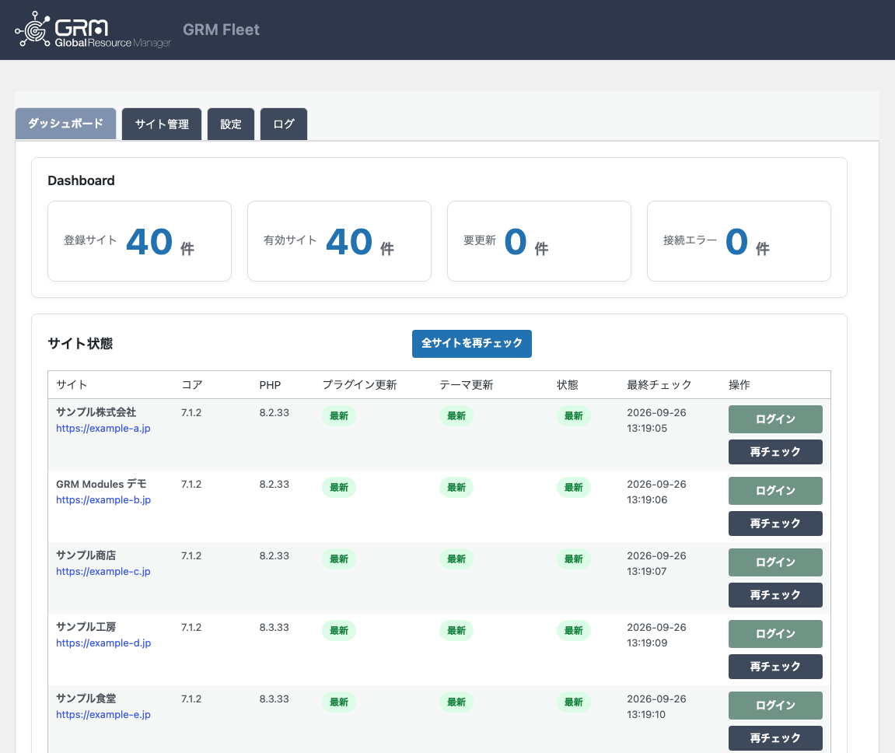Screen dimensions: 895x753
Task: Open the https://example-e.jp link
Action: [x=103, y=714]
